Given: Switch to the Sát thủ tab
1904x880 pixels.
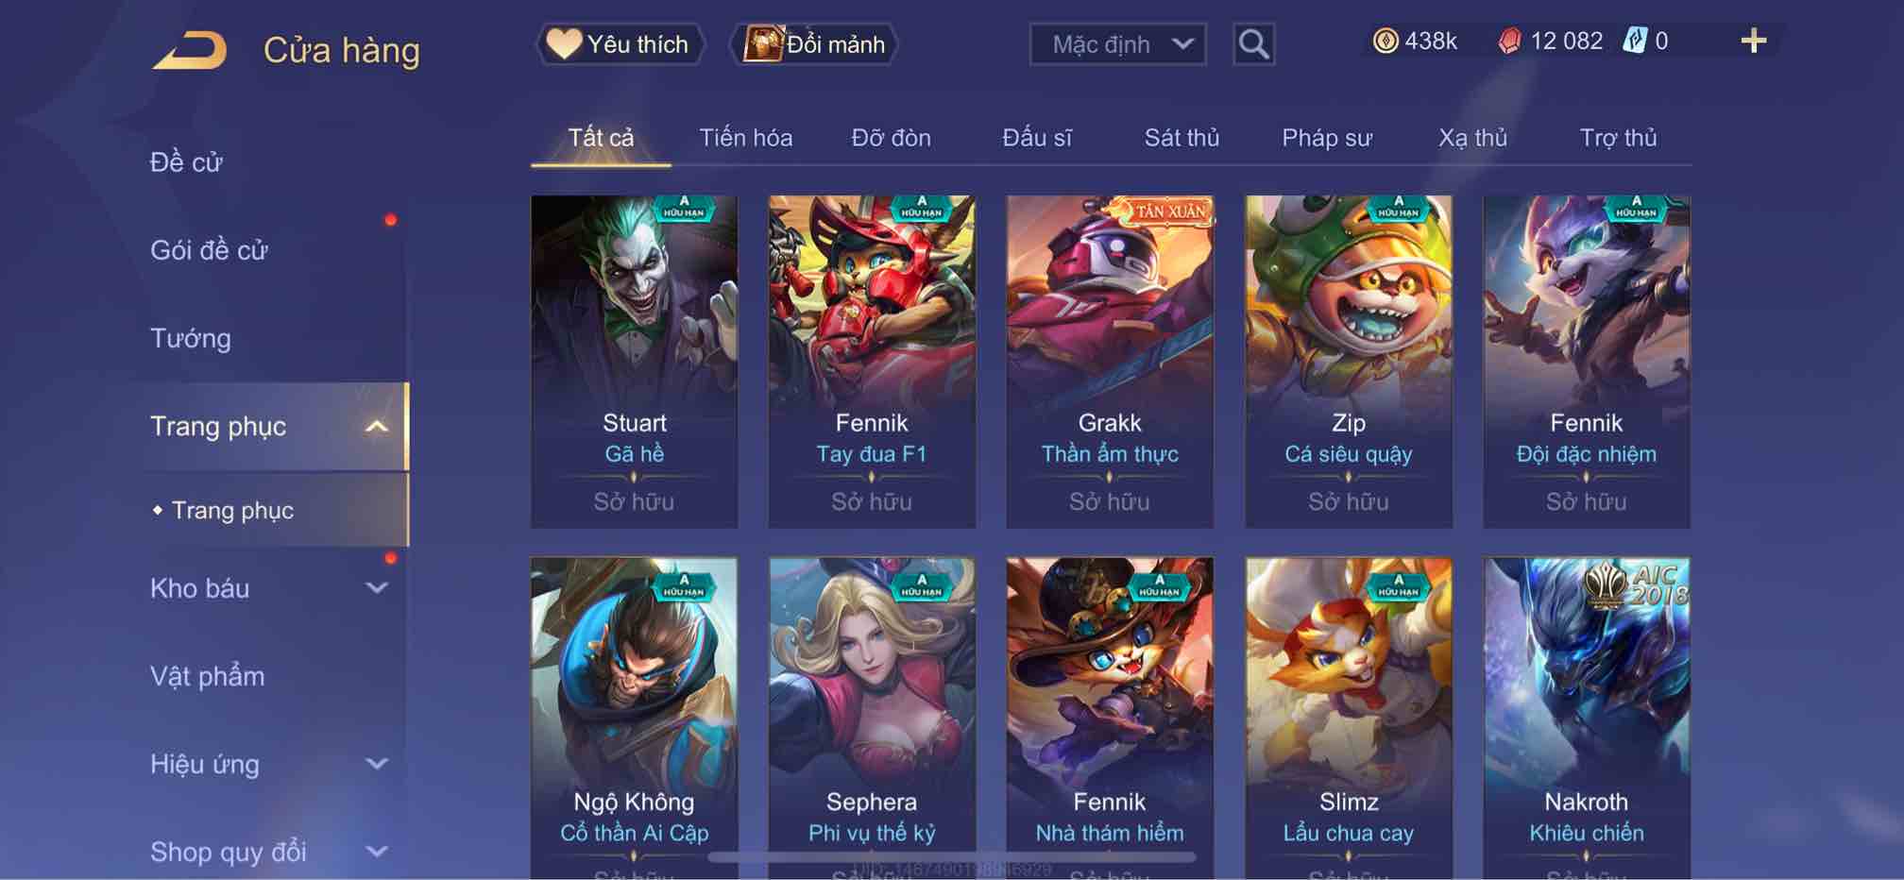Looking at the screenshot, I should coord(1181,138).
